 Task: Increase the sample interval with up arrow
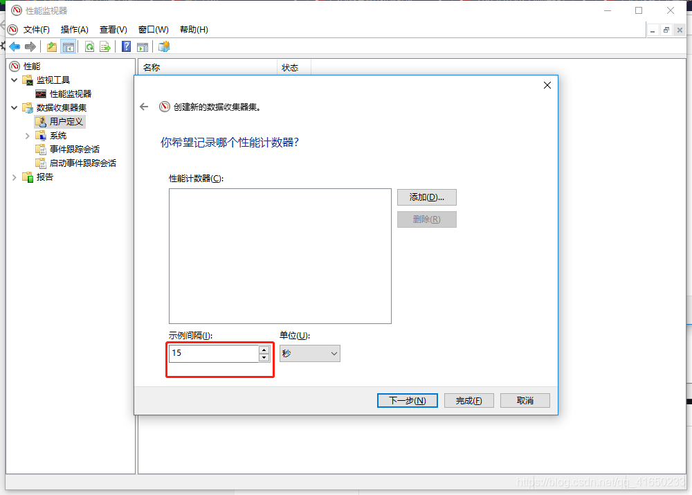tap(264, 350)
